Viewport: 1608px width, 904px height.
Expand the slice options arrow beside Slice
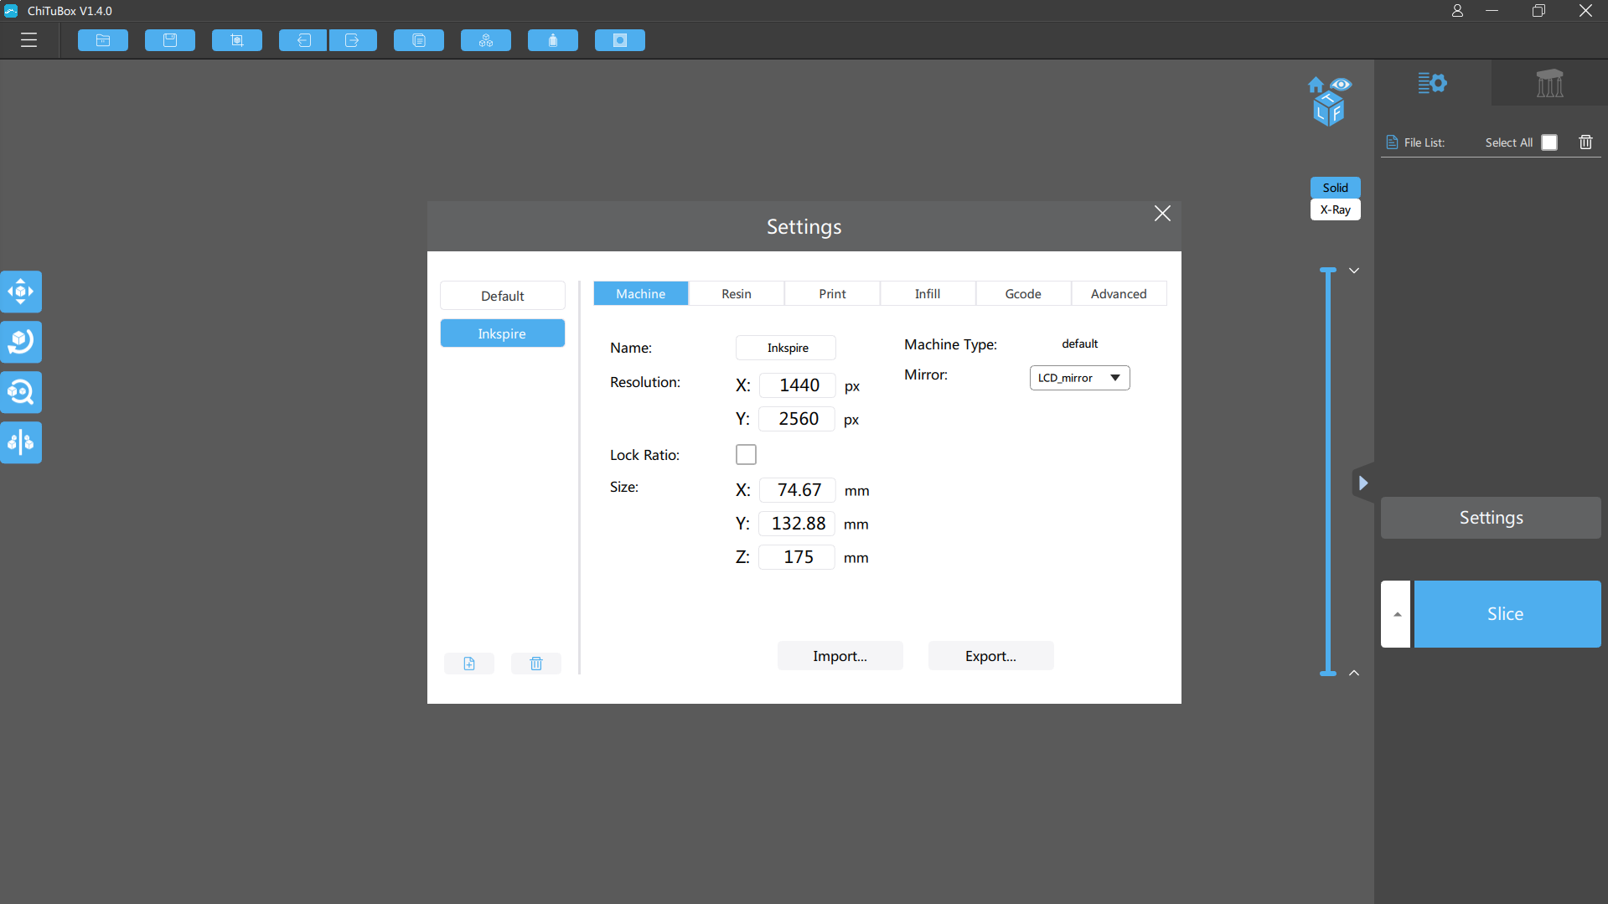[x=1396, y=614]
